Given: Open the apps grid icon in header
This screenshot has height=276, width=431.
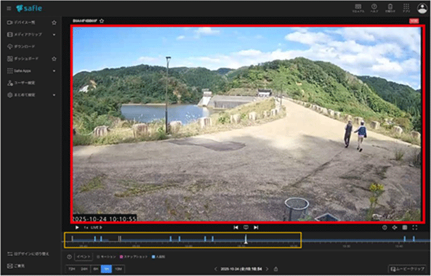Looking at the screenshot, I should coord(407,8).
